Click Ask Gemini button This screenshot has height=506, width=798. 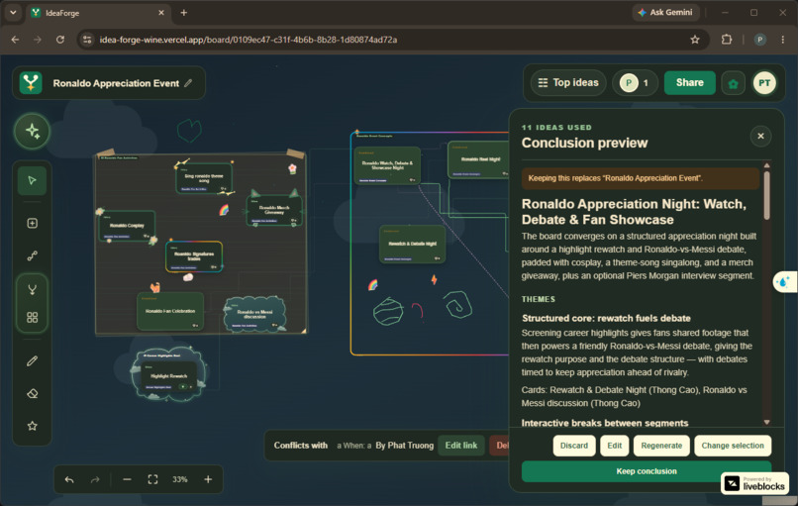tap(665, 12)
